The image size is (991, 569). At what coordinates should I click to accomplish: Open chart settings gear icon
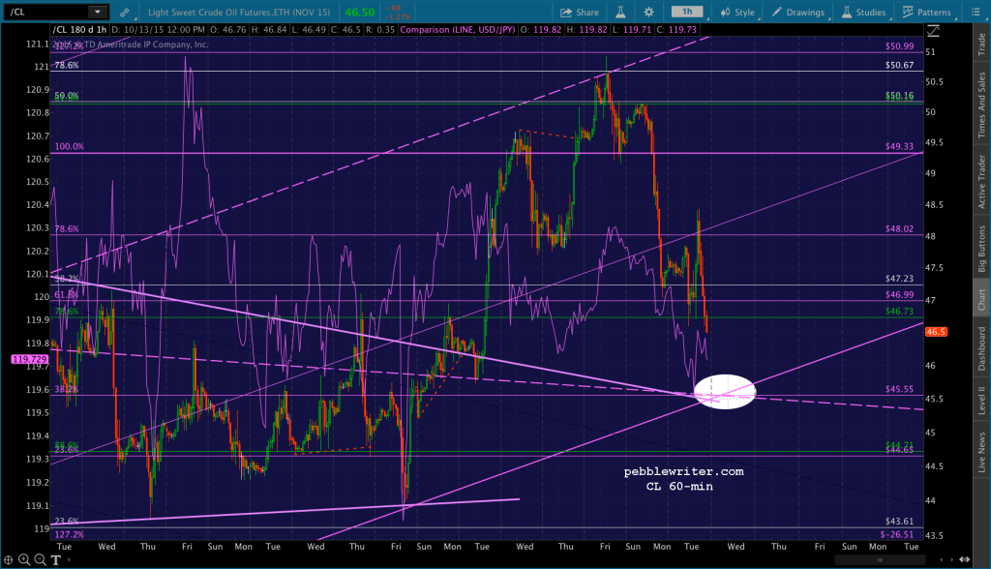[x=648, y=12]
